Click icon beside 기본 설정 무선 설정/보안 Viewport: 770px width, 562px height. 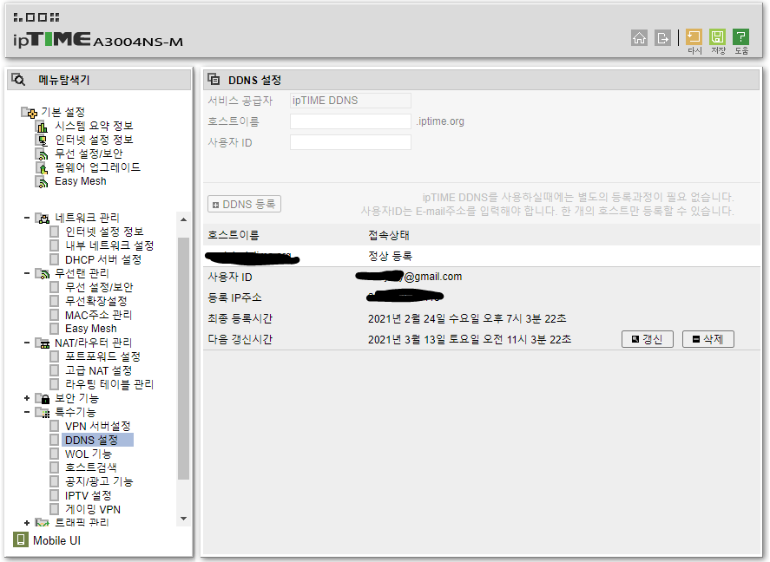coord(42,154)
